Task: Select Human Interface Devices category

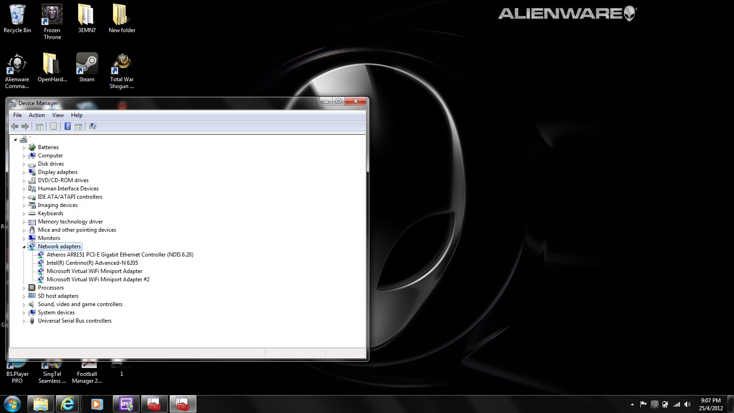Action: [68, 189]
